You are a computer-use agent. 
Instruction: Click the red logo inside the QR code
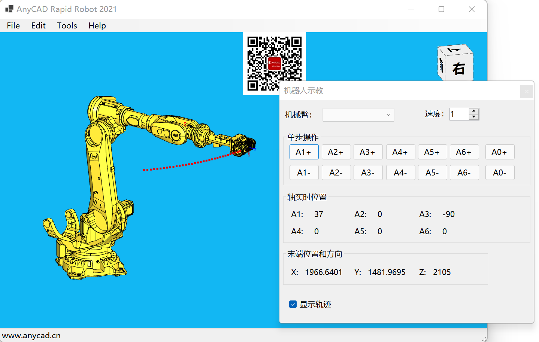pyautogui.click(x=274, y=64)
